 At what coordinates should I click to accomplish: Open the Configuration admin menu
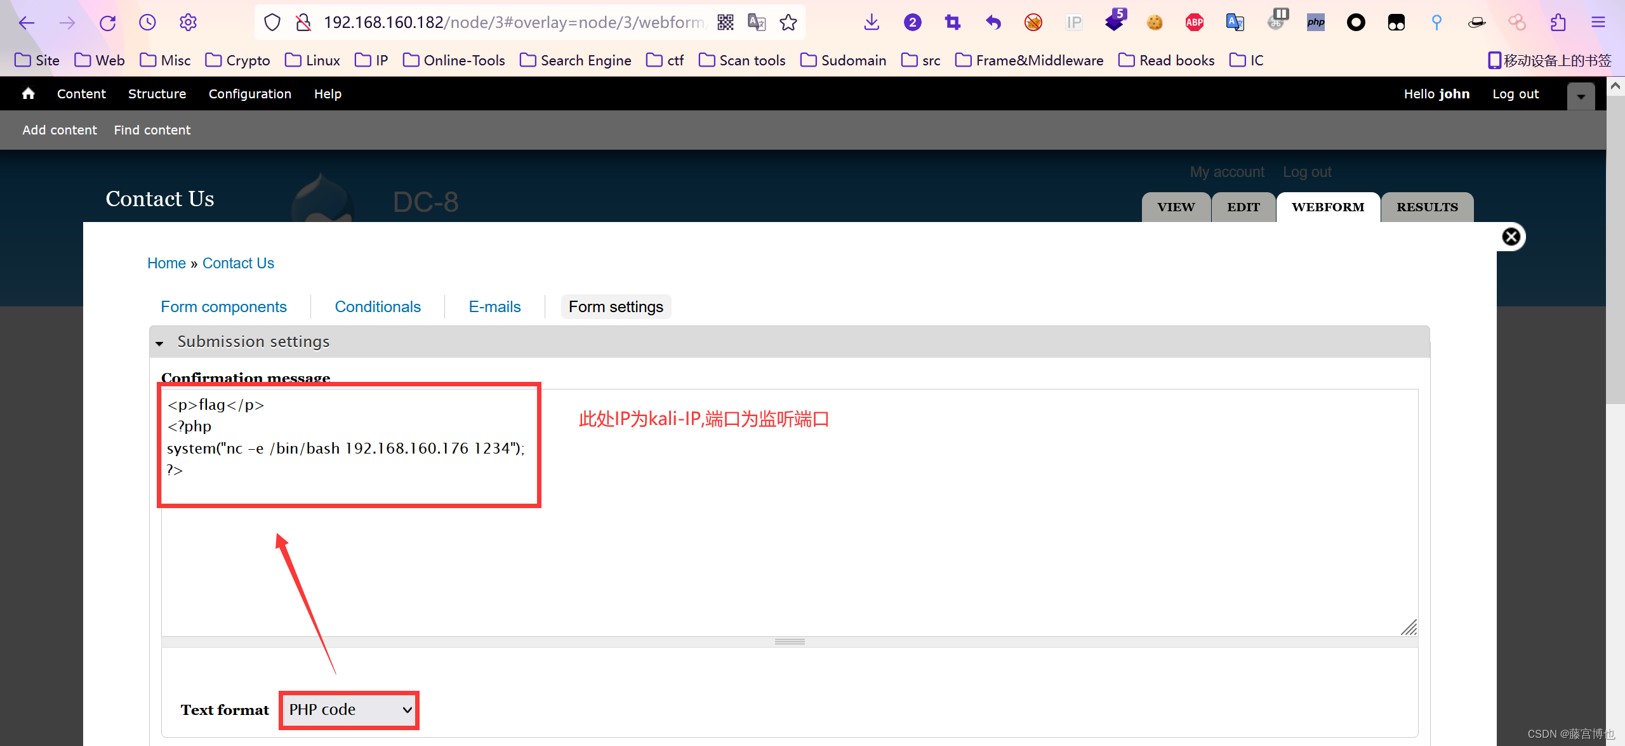tap(250, 94)
